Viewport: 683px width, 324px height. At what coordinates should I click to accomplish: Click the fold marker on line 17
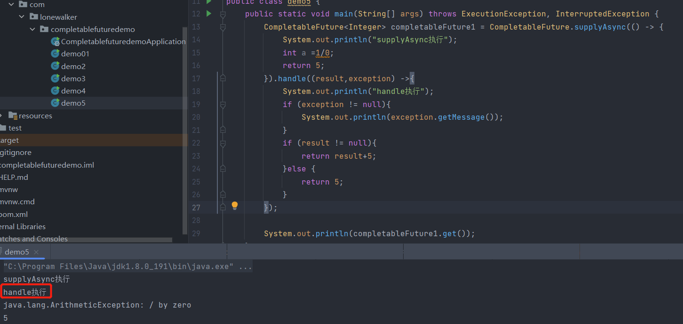(x=223, y=78)
